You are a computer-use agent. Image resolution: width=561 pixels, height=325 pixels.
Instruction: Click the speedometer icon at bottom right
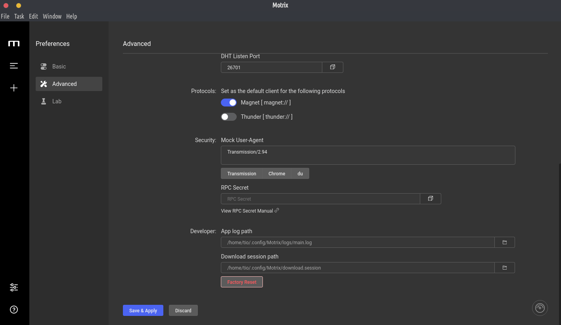pos(540,308)
